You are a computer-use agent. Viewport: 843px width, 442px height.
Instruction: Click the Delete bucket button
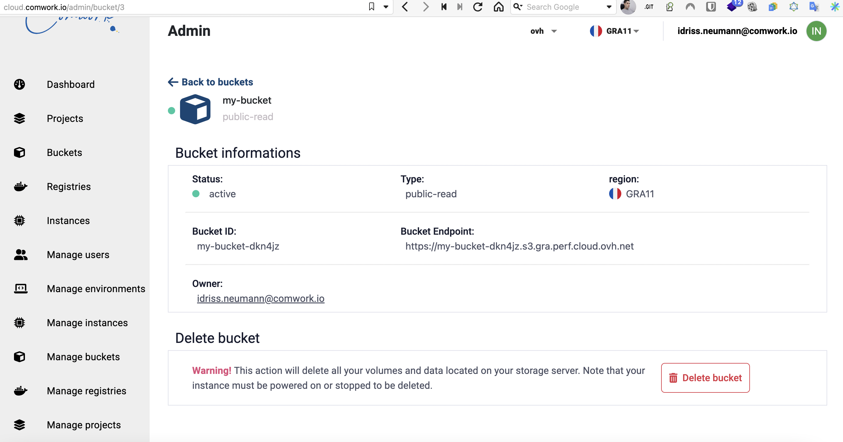(705, 378)
